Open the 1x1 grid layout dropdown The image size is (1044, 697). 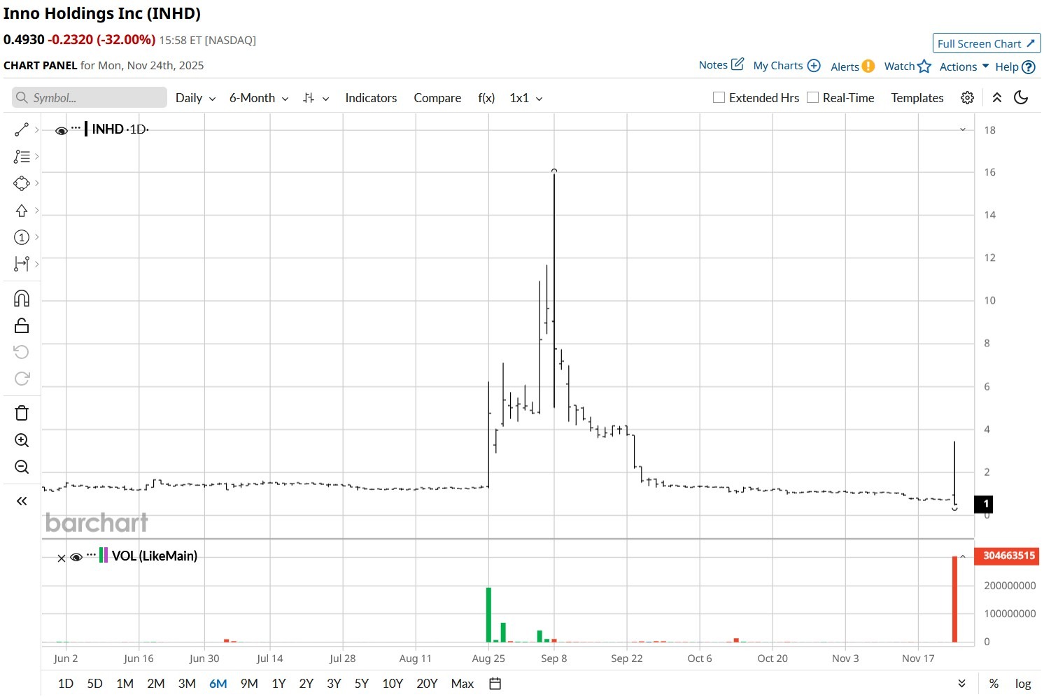(x=526, y=98)
